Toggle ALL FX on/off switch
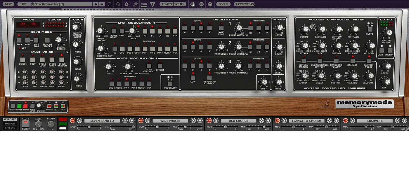 (26, 124)
